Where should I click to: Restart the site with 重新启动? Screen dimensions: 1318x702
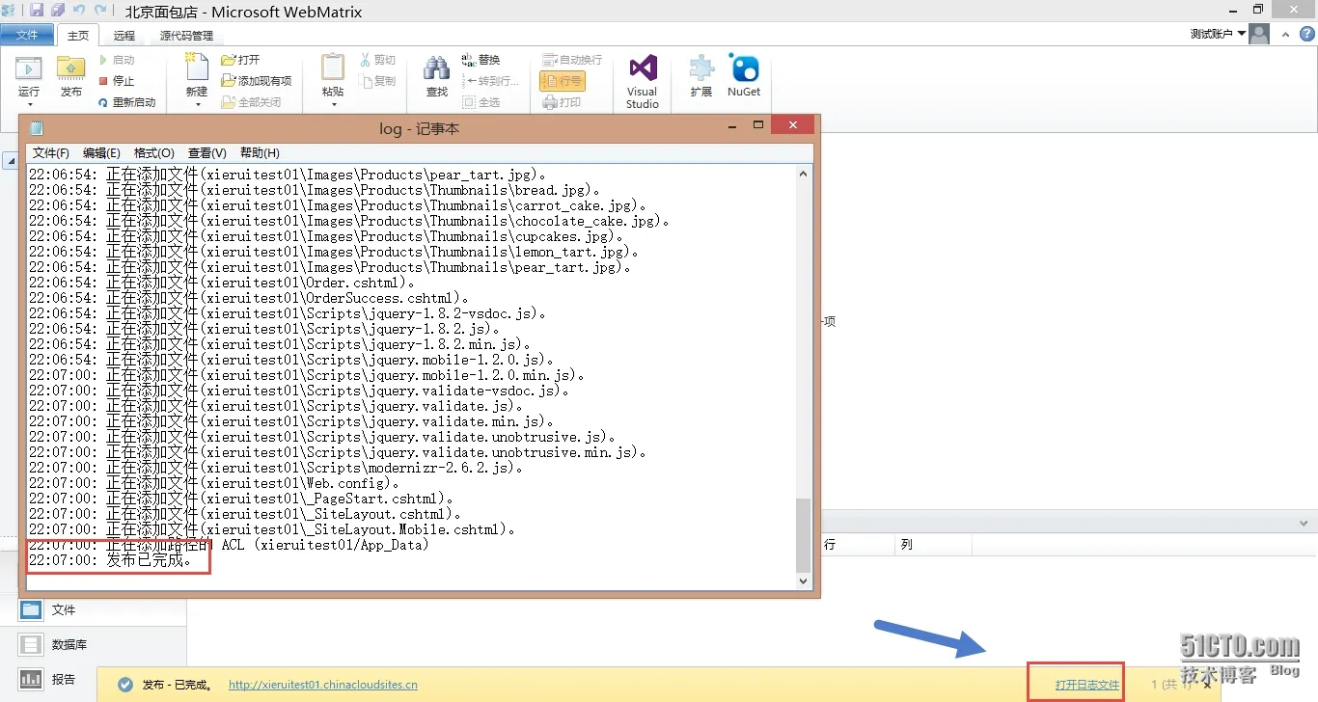[x=127, y=102]
